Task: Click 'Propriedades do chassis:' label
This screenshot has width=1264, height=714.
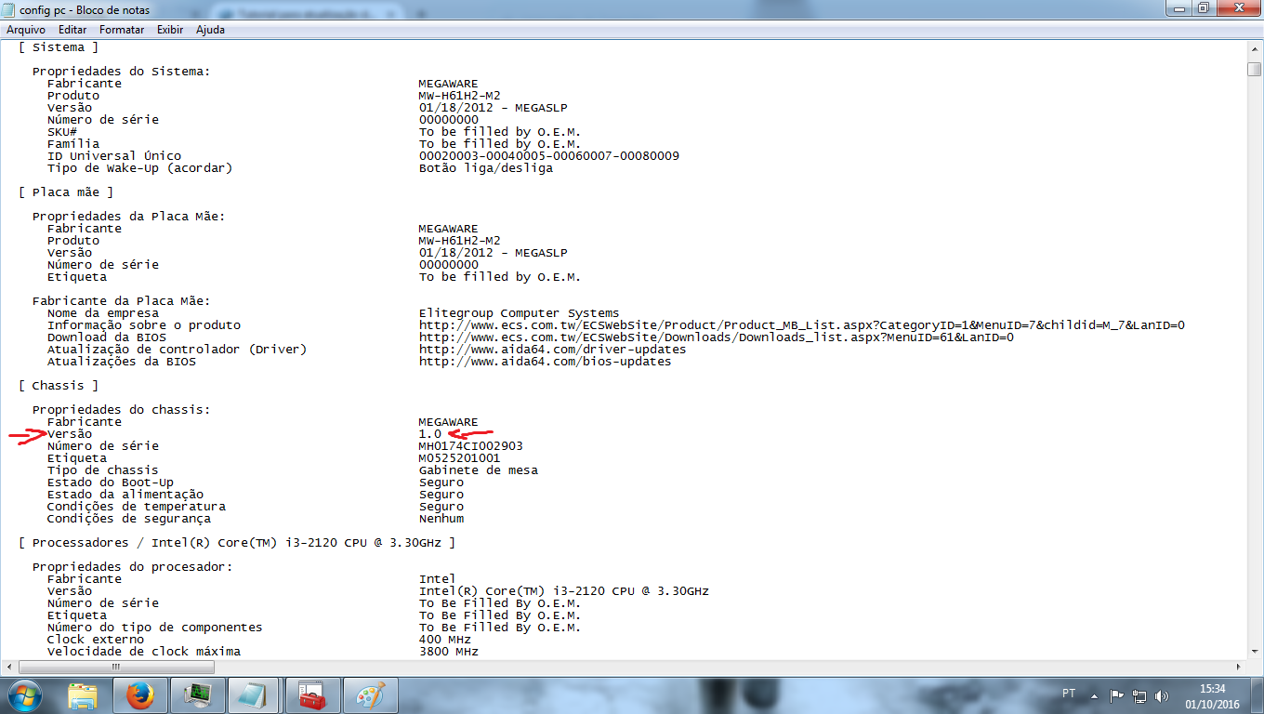Action: coord(121,410)
